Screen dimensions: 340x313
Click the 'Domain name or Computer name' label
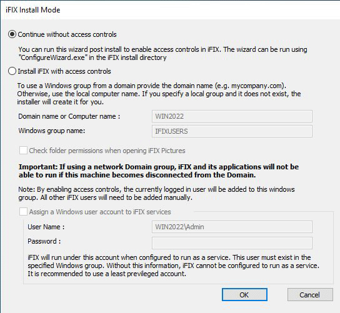pos(69,116)
